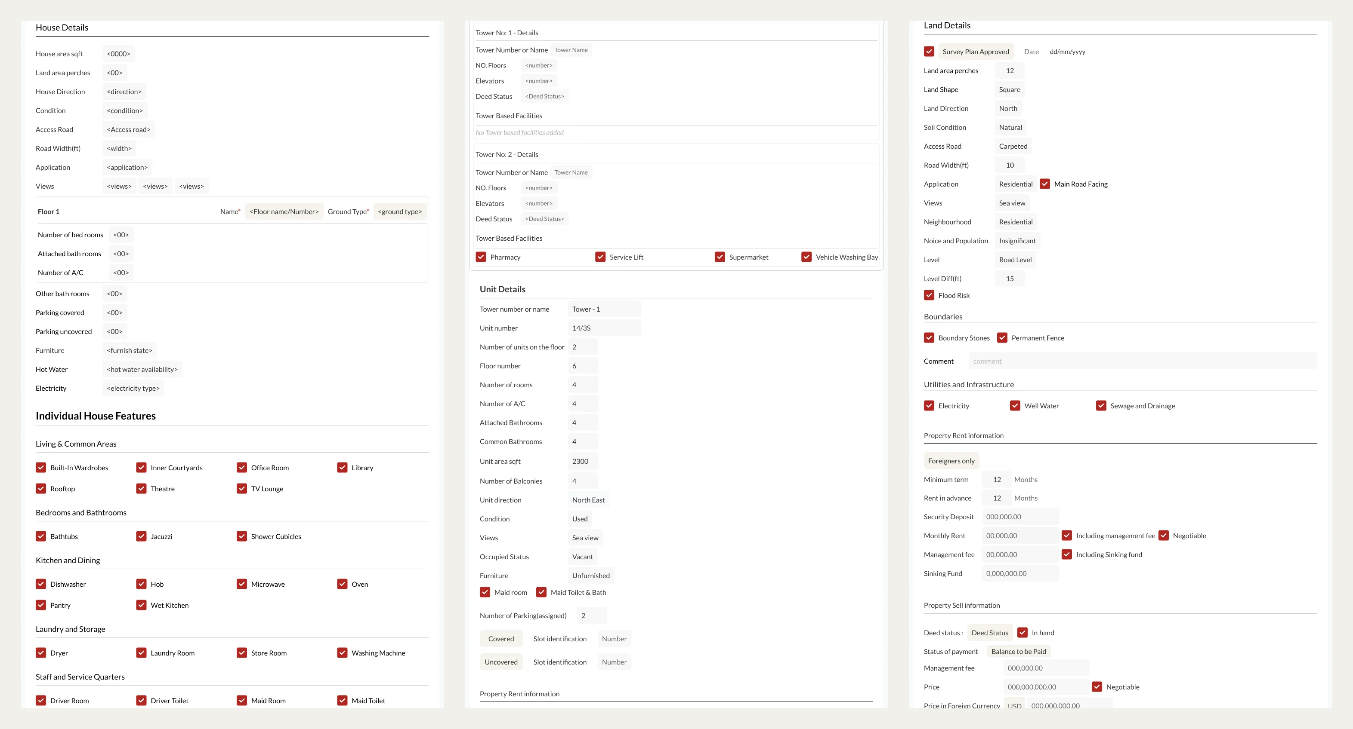This screenshot has width=1353, height=729.
Task: Toggle Boundary Stones checkbox
Action: (929, 338)
